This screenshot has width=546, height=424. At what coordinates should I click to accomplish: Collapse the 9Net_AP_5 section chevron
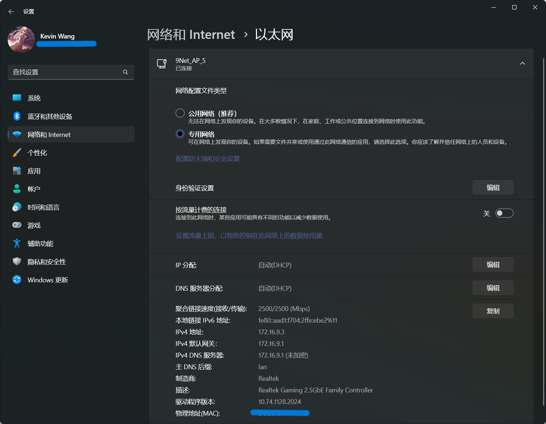coord(523,64)
